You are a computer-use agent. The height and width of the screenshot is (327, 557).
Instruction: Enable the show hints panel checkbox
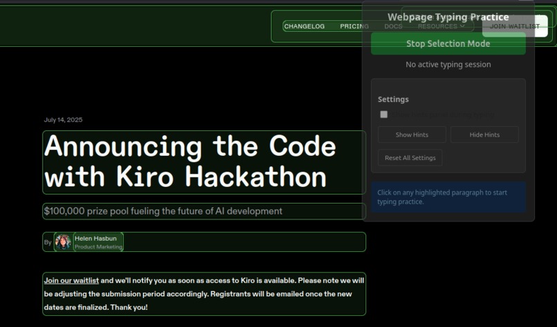(x=384, y=115)
